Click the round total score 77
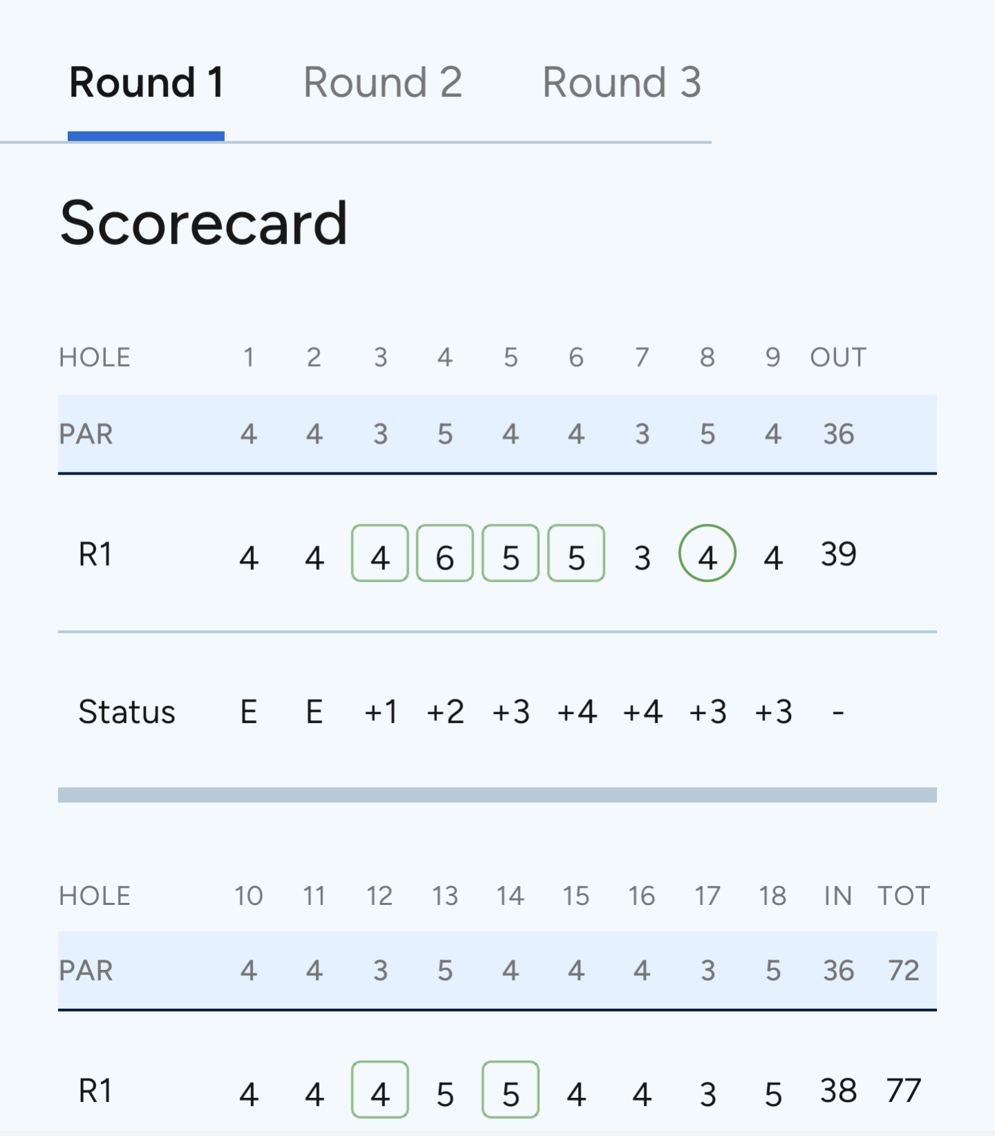995x1136 pixels. tap(903, 1091)
